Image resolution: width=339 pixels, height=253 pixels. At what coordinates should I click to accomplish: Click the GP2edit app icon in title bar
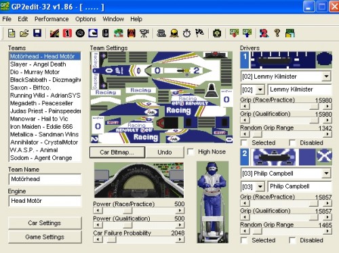[x=5, y=6]
